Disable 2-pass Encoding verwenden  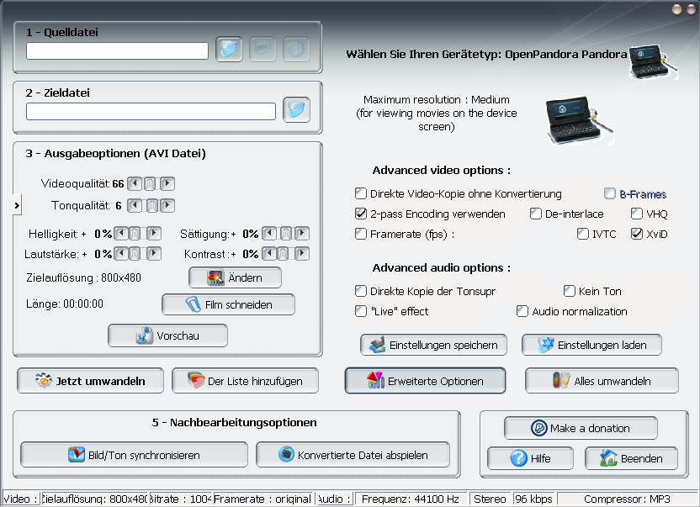click(x=361, y=214)
